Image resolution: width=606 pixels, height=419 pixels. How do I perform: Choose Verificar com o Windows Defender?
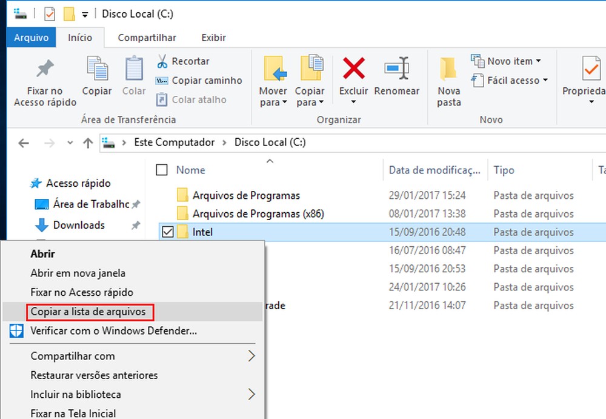pyautogui.click(x=133, y=331)
